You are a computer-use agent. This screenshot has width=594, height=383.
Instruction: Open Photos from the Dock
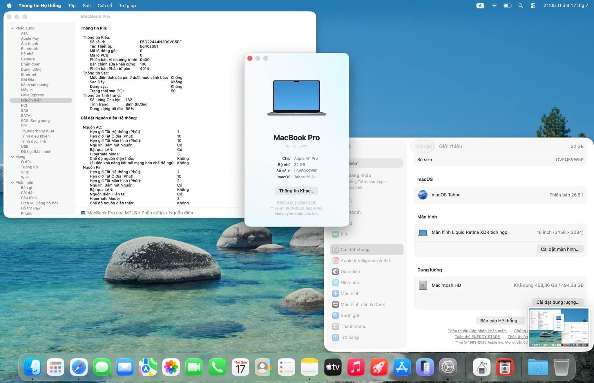[x=171, y=367]
